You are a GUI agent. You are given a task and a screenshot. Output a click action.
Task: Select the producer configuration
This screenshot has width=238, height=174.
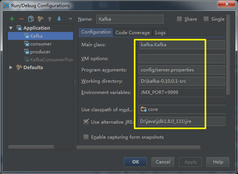[x=40, y=52]
